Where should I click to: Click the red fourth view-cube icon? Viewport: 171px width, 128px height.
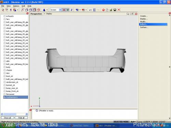(x=38, y=10)
